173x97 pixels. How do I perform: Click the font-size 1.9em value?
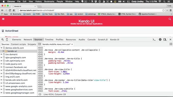click(64, 71)
